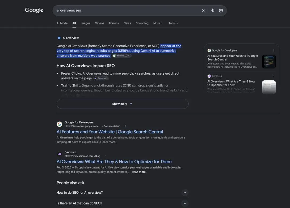The image size is (290, 208).
Task: Click the Google for Developers favicon in results
Action: [59, 124]
